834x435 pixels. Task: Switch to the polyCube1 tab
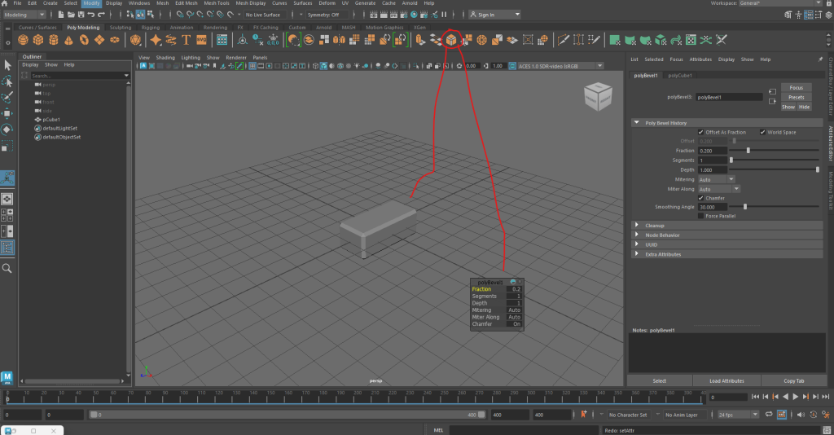[678, 75]
